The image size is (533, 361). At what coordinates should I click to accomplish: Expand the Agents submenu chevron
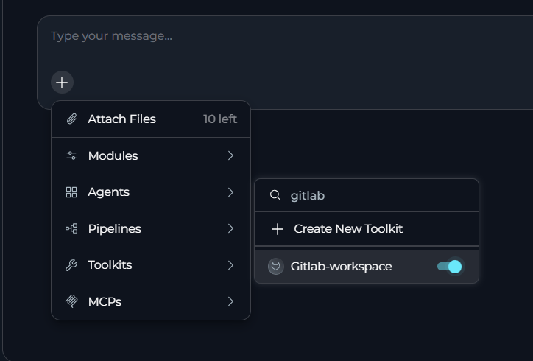pos(230,192)
